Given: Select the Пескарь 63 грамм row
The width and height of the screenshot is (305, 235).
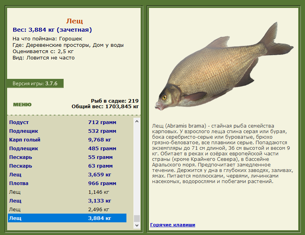Looking at the screenshot, I should point(67,166).
